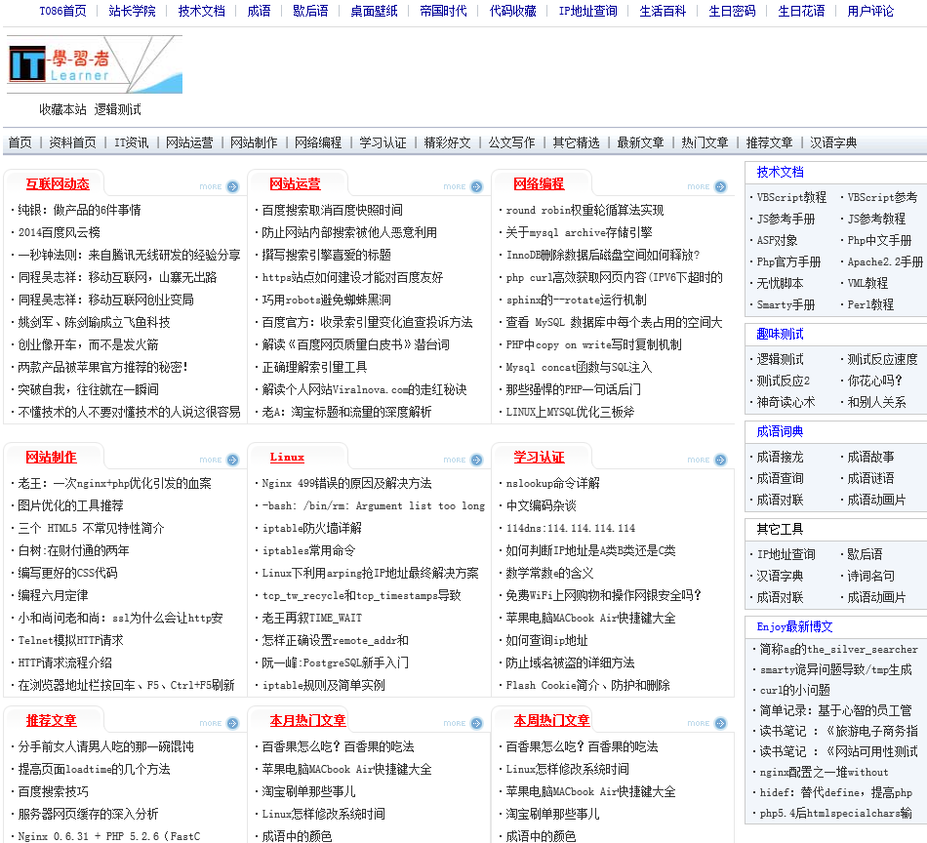The height and width of the screenshot is (843, 927).
Task: Open MORE icon for 网站制作 section
Action: (220, 460)
